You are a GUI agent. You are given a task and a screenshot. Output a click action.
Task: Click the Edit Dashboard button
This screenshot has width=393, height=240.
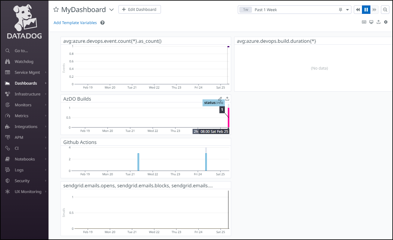pyautogui.click(x=140, y=9)
